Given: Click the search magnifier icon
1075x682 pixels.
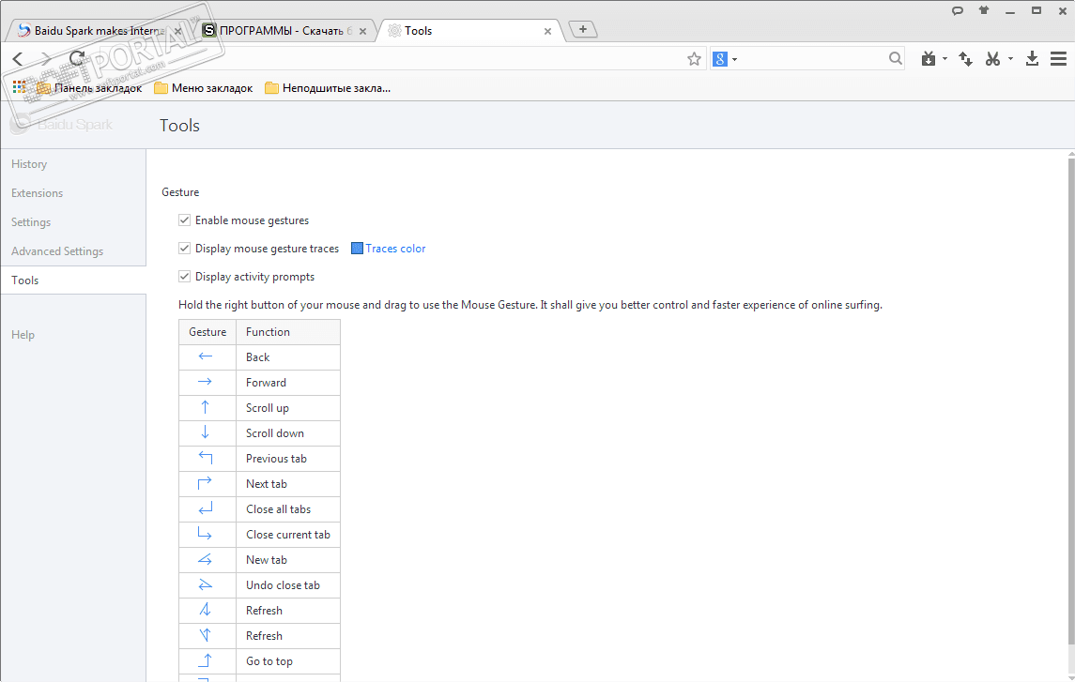Looking at the screenshot, I should [896, 59].
